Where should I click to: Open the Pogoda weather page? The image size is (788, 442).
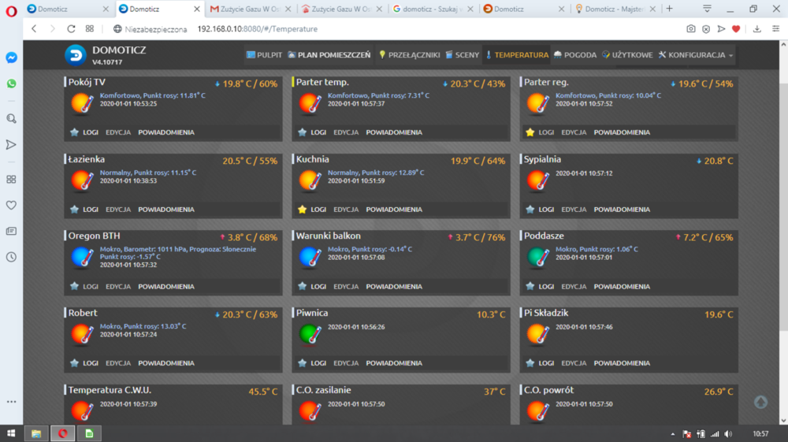click(575, 54)
